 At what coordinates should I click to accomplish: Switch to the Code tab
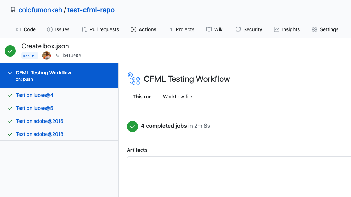(26, 29)
